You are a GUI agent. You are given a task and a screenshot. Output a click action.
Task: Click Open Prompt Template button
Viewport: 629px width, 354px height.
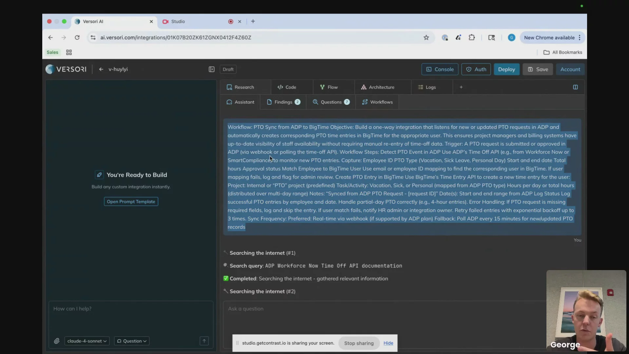[131, 202]
